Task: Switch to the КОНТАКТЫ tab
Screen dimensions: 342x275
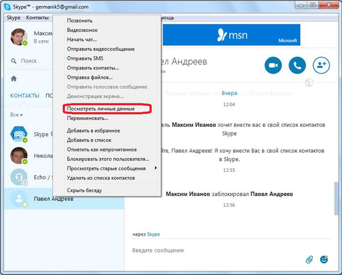Action: (25, 96)
